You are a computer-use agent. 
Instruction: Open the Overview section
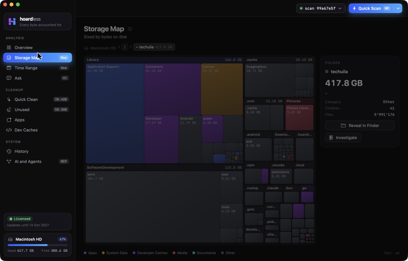click(x=38, y=47)
